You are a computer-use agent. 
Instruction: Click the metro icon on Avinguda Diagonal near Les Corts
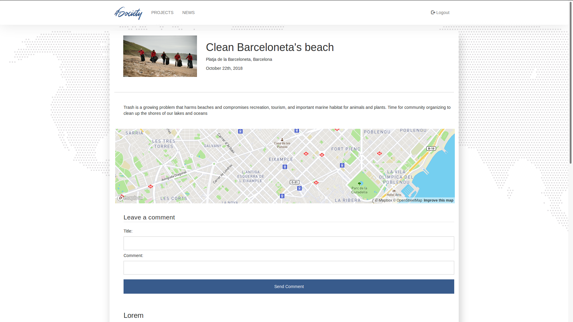(x=150, y=186)
